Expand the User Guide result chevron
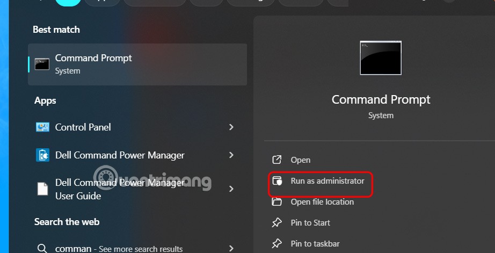This screenshot has height=253, width=495. point(231,189)
